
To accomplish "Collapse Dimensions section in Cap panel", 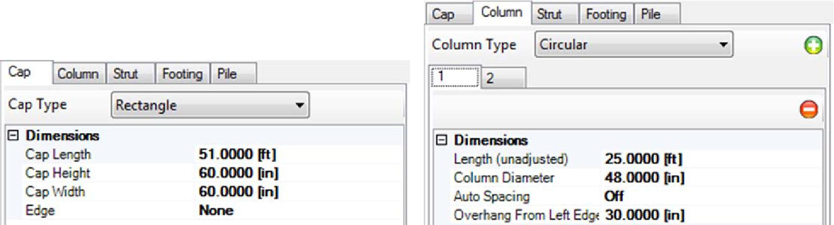I will (x=14, y=136).
